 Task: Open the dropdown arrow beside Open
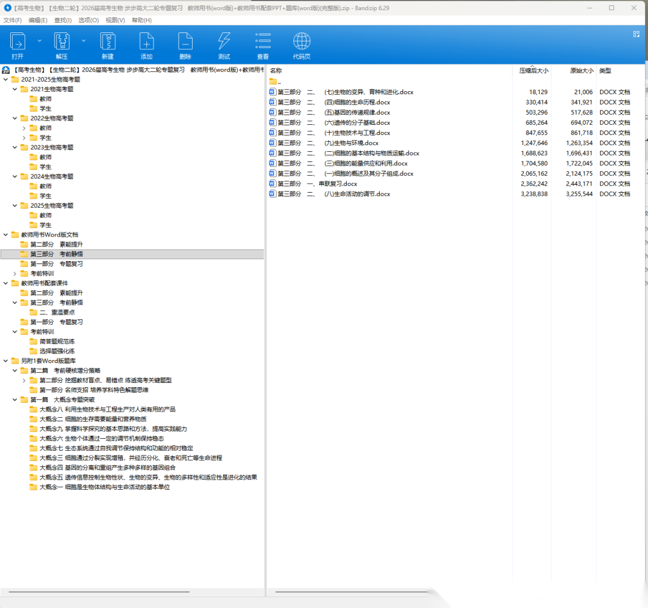point(40,41)
